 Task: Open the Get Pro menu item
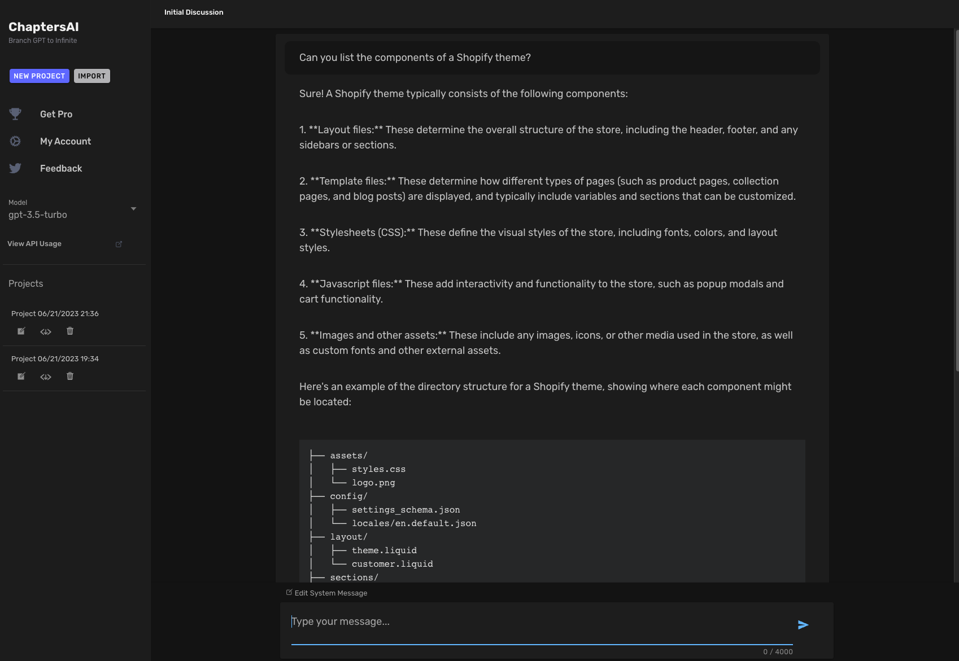(x=56, y=114)
